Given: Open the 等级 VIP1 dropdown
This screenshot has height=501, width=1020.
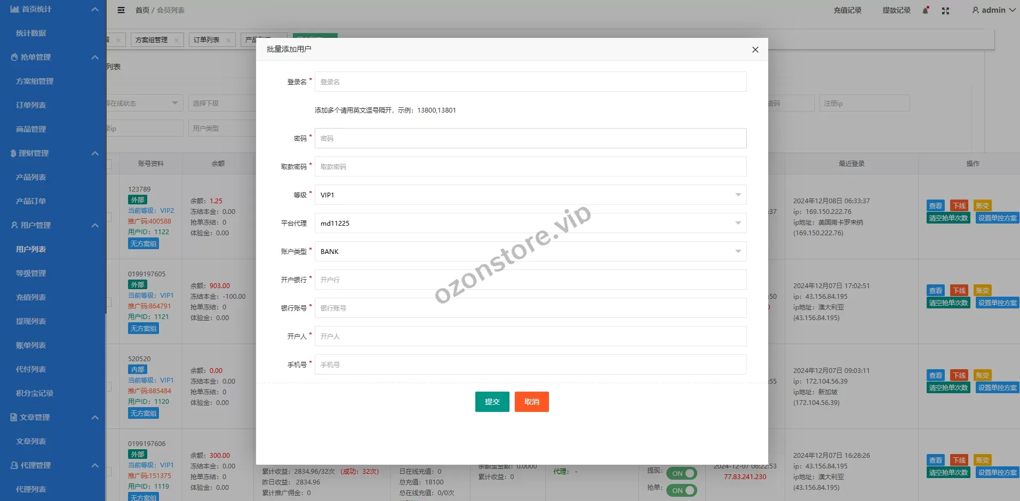Looking at the screenshot, I should click(530, 195).
